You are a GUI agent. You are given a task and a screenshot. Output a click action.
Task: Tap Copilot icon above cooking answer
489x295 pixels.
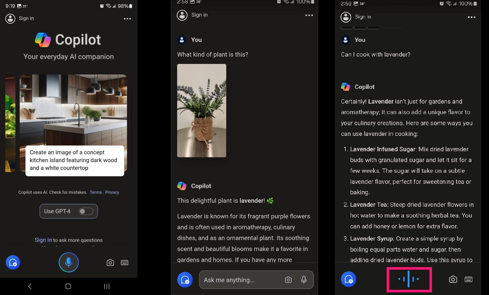[x=345, y=87]
